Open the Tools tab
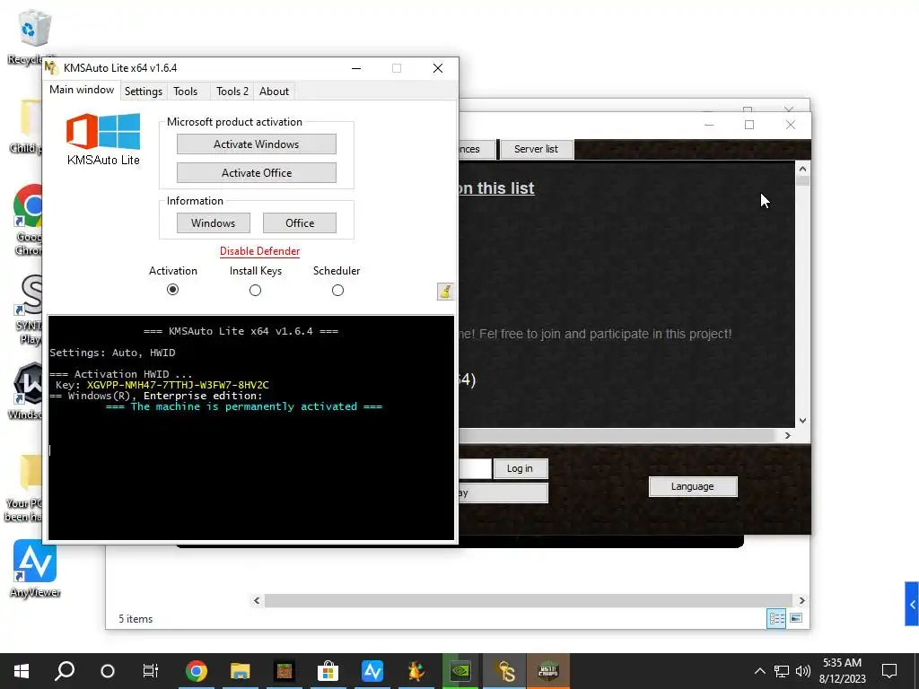Screen dimensions: 919x689 185,92
